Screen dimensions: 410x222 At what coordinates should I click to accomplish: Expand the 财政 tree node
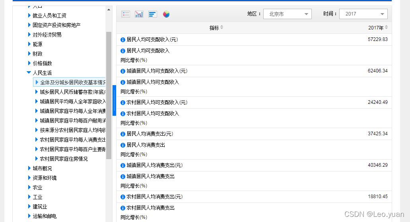click(29, 54)
